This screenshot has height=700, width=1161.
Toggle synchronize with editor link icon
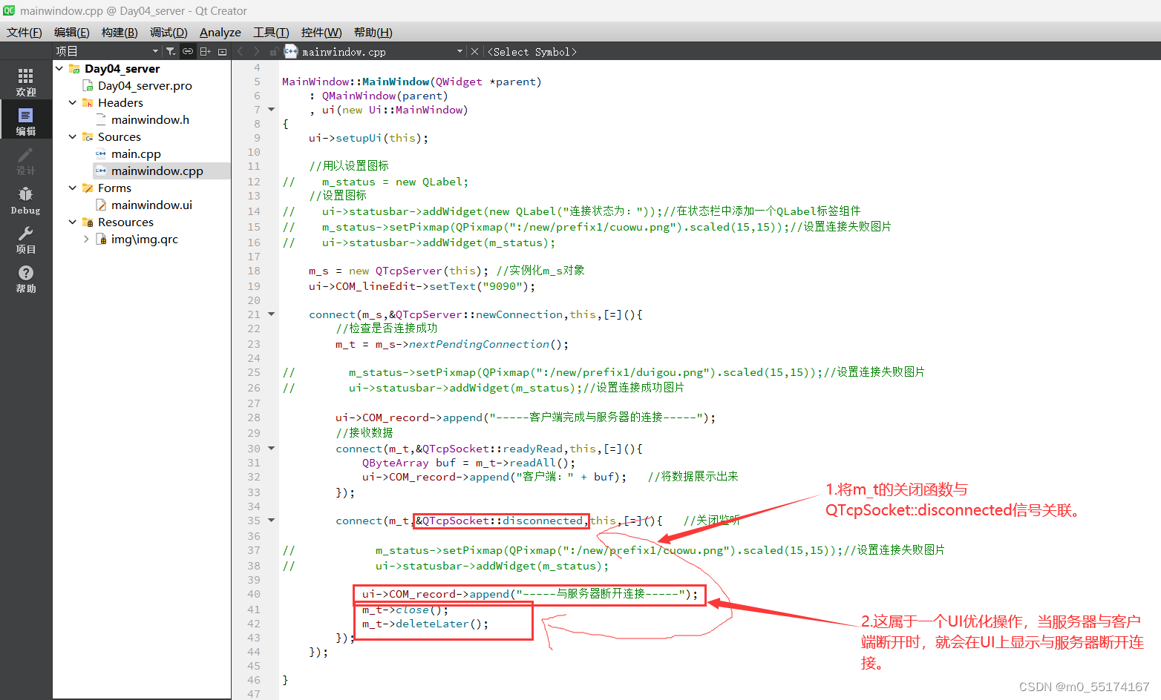[x=188, y=51]
